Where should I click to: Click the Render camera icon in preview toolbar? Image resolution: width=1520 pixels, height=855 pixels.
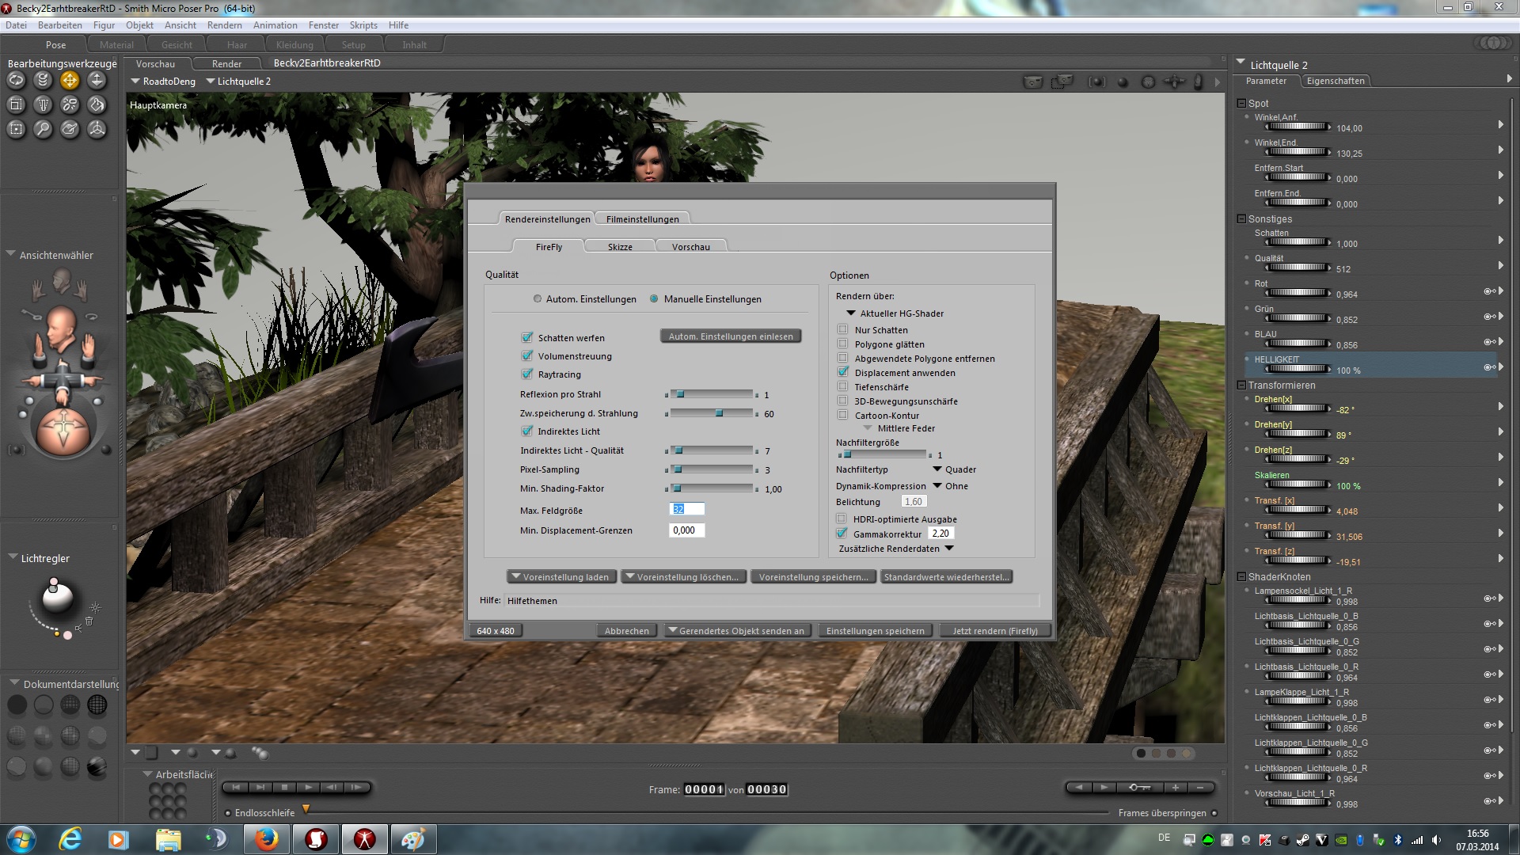click(1033, 82)
